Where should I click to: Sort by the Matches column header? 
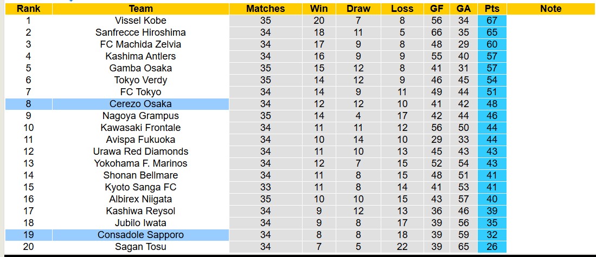click(265, 9)
